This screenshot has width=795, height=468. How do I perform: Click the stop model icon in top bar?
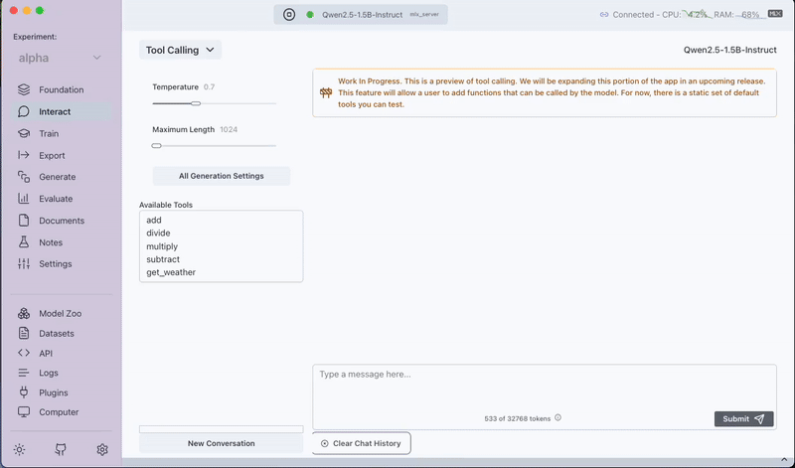(288, 15)
